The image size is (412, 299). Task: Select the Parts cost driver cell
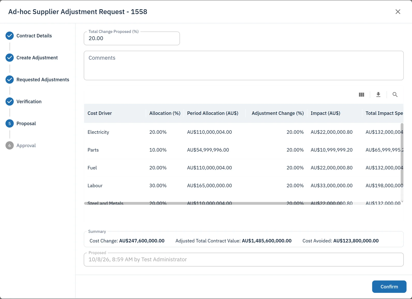coord(93,150)
